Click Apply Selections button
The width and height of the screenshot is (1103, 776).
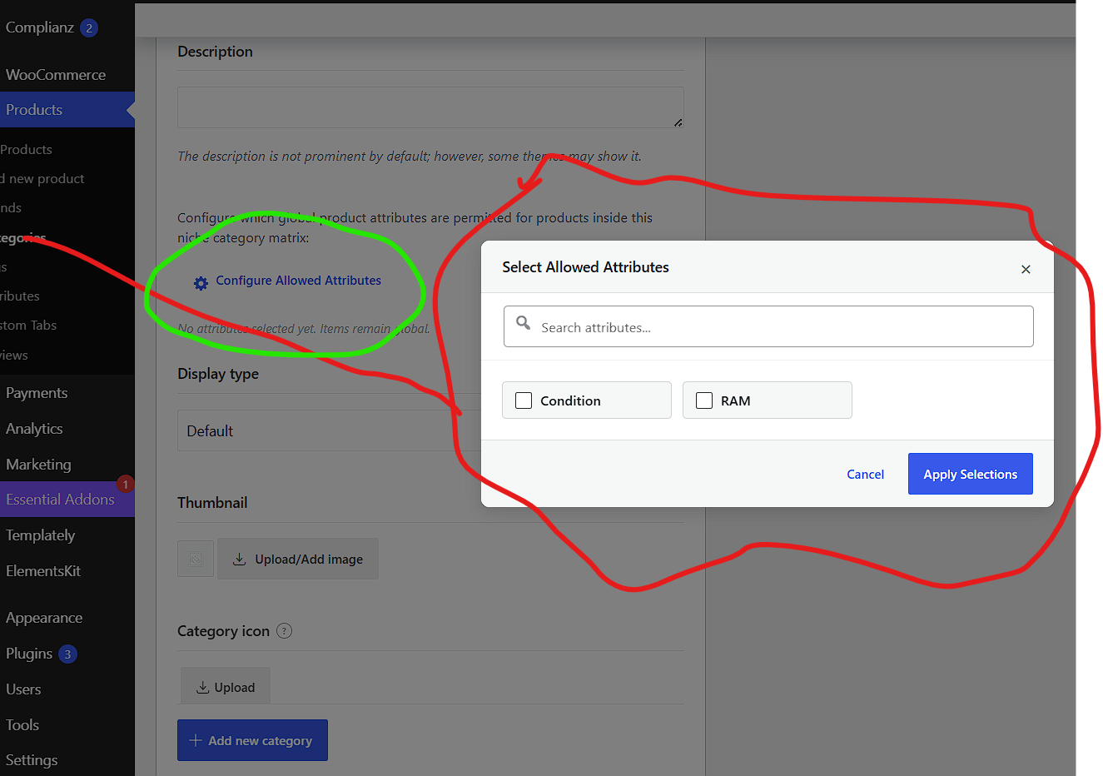971,474
